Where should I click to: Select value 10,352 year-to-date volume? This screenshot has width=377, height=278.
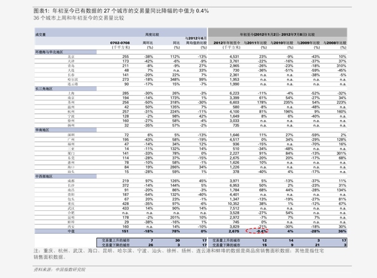[x=233, y=204]
